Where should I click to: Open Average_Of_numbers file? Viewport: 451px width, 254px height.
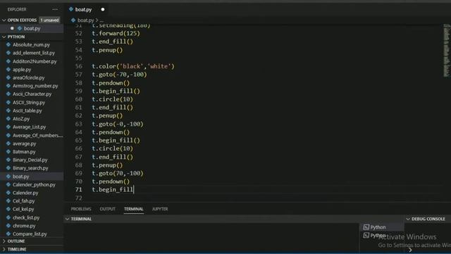37,135
